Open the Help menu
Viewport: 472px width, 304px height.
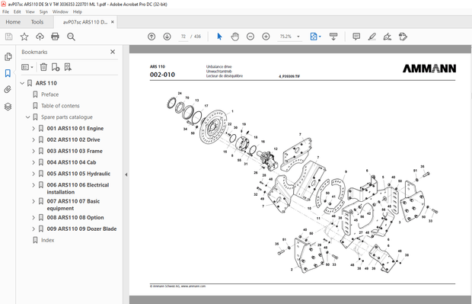78,11
